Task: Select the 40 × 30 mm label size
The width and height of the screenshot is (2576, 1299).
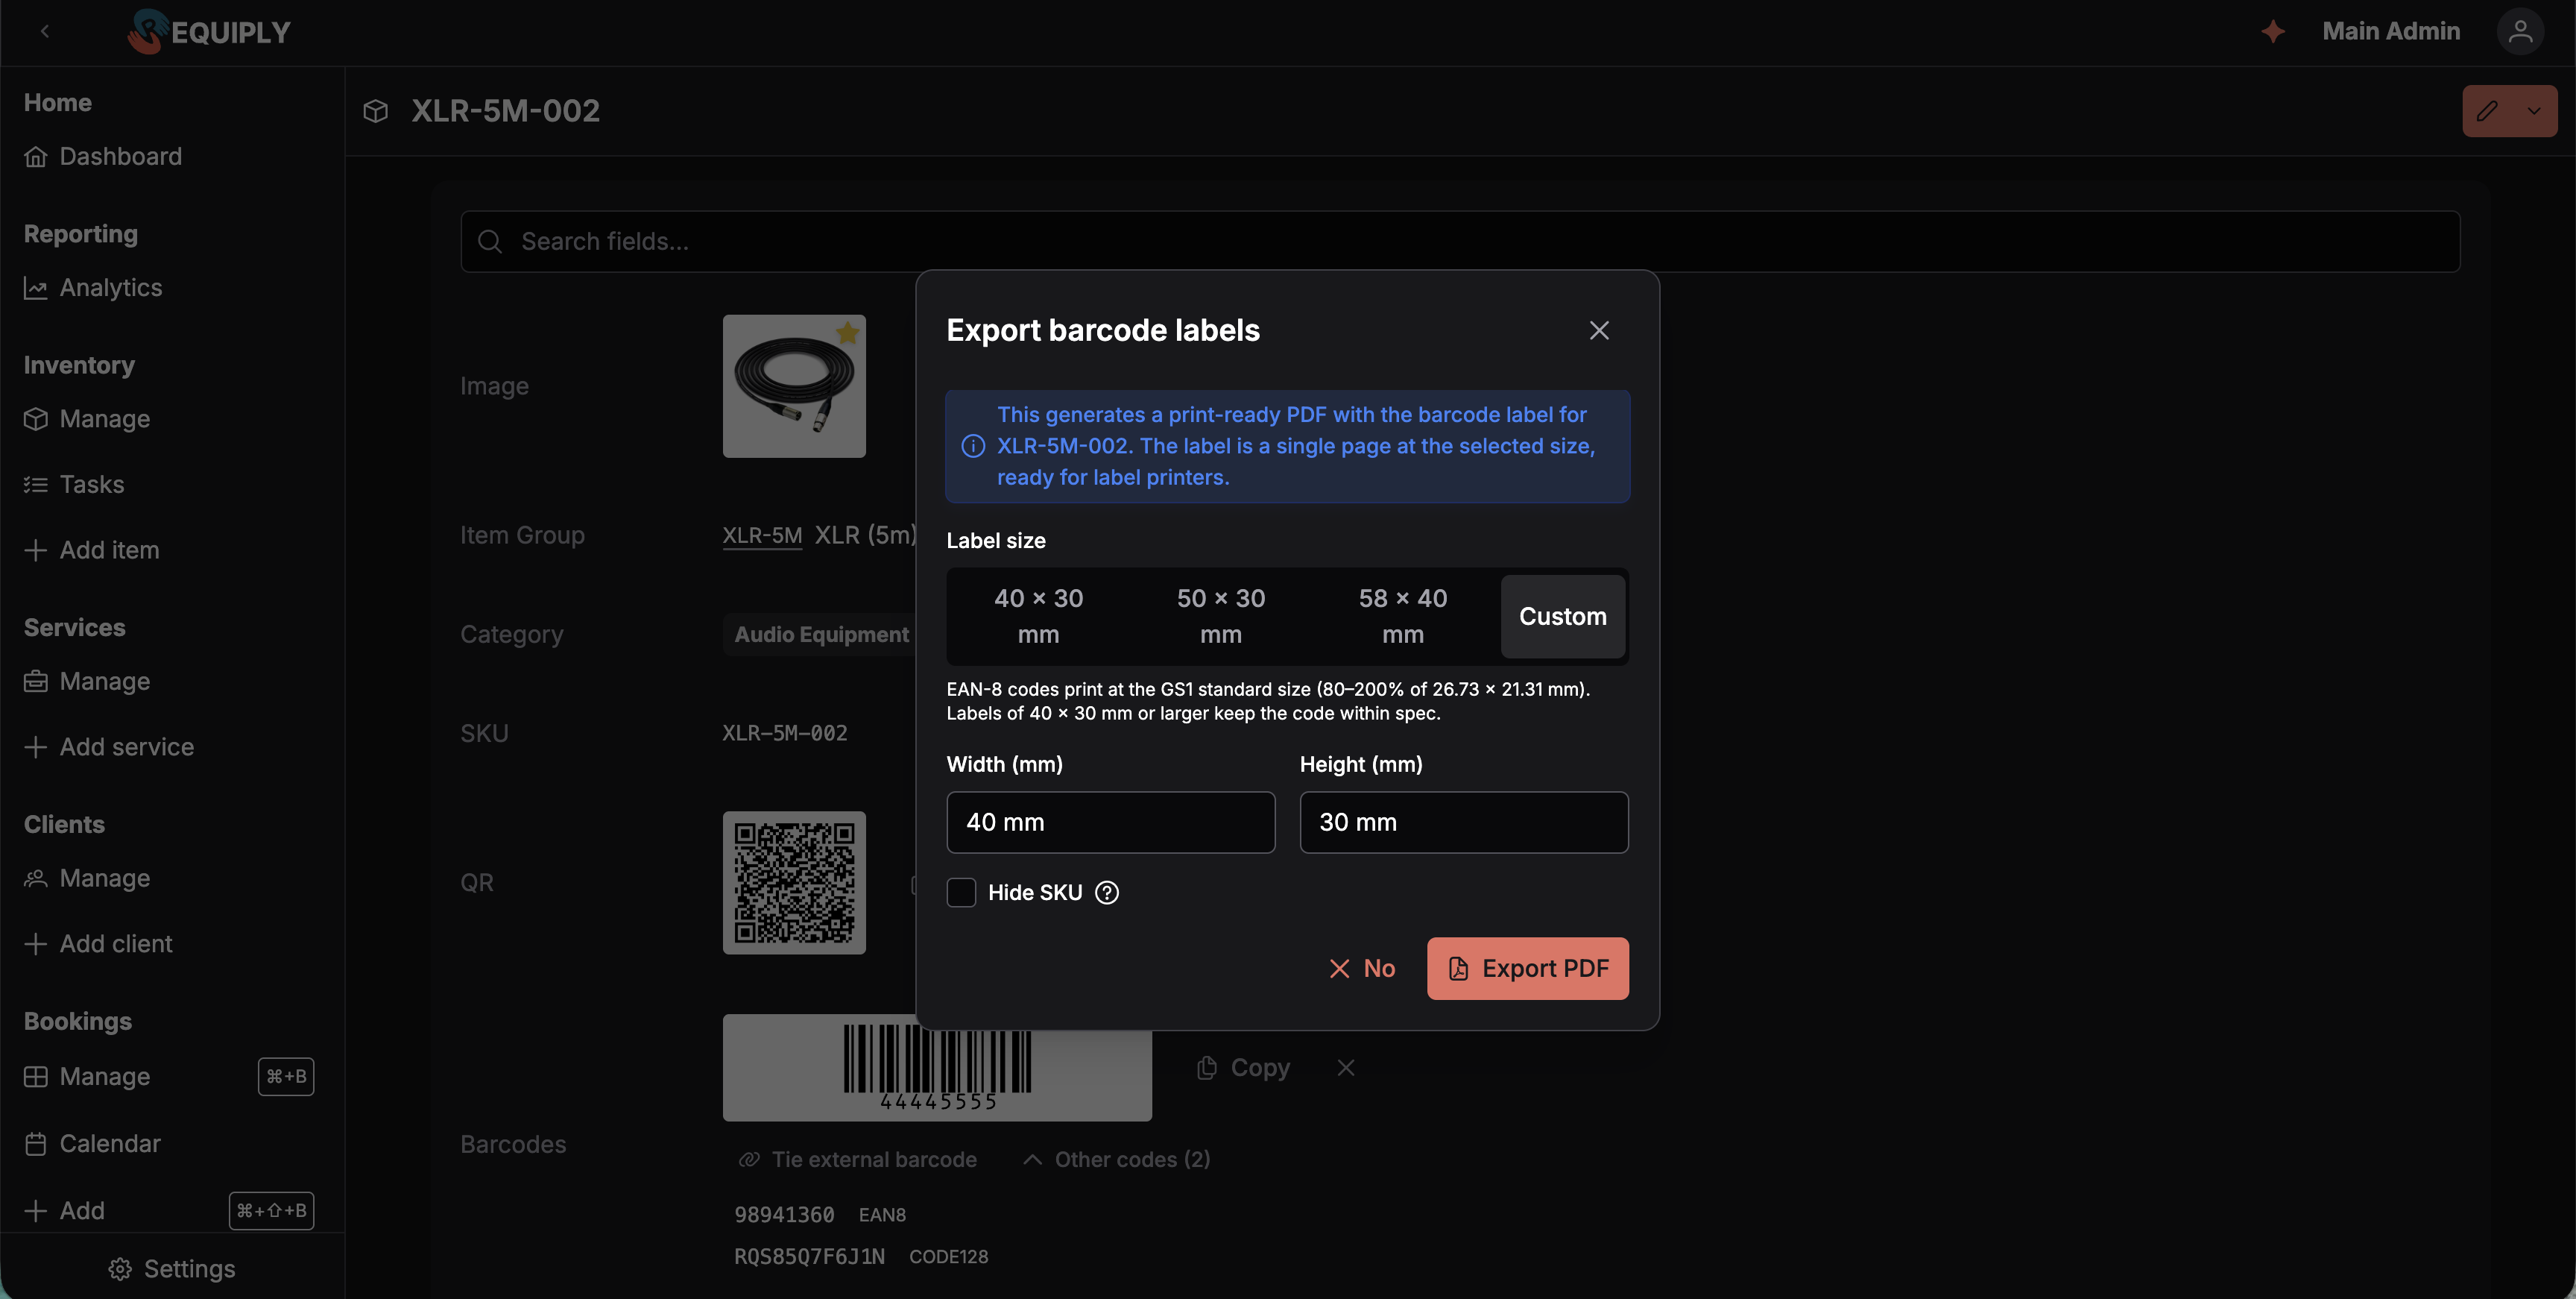Action: pos(1038,617)
